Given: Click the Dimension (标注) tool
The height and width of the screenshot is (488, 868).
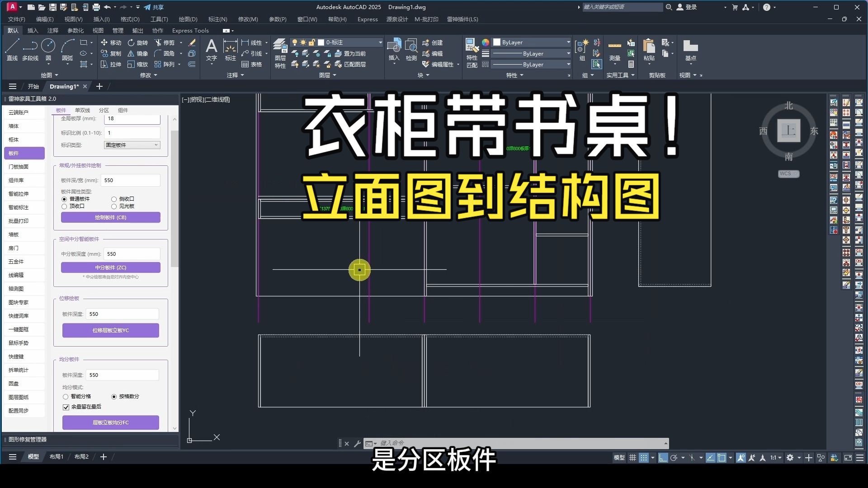Looking at the screenshot, I should 231,50.
